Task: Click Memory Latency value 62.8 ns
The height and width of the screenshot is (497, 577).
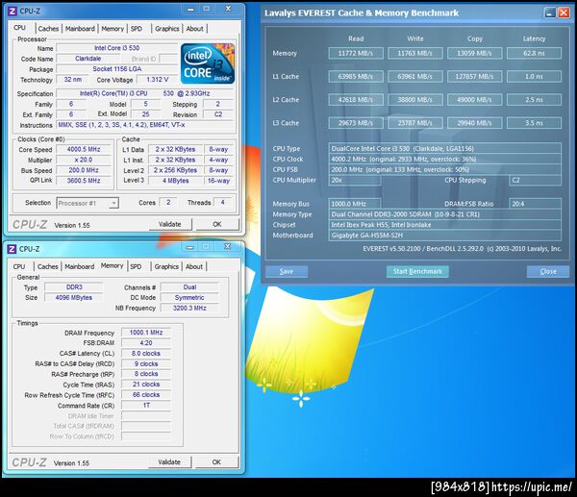Action: click(534, 53)
